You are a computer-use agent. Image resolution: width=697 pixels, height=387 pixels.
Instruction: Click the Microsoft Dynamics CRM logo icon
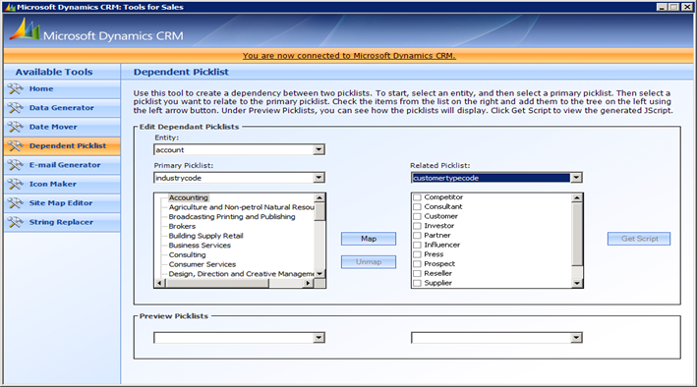[x=24, y=29]
